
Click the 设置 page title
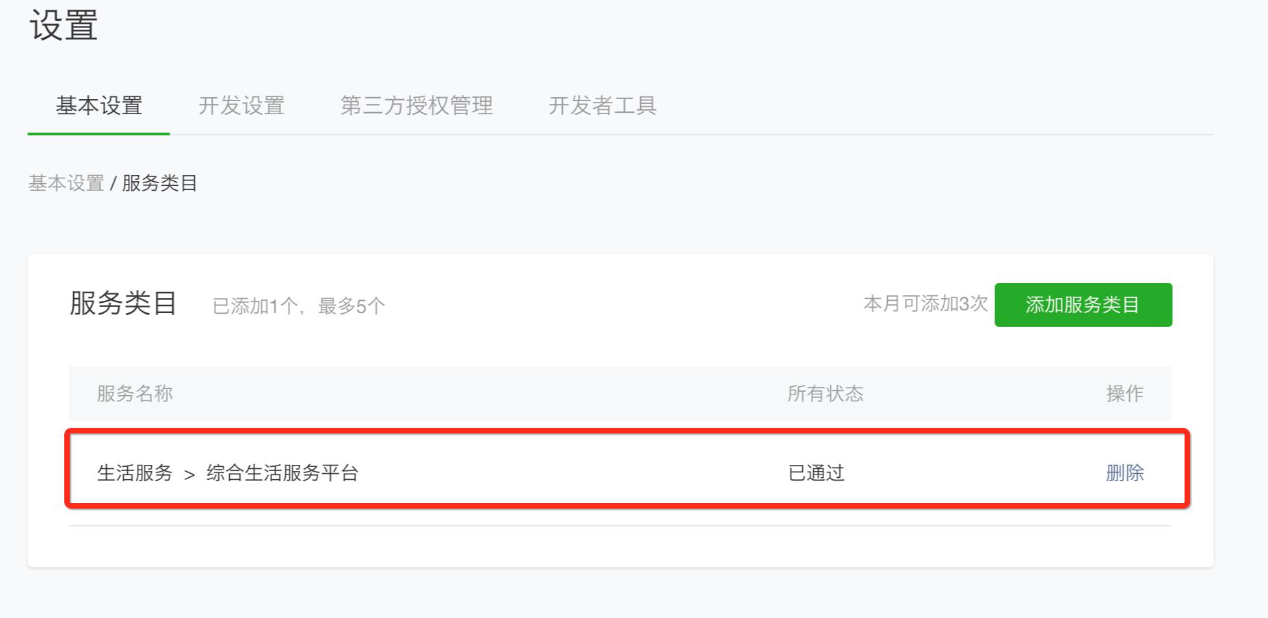[x=64, y=26]
